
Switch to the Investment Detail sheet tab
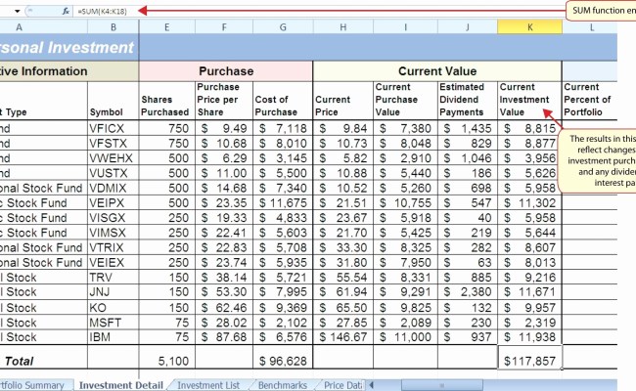121,385
